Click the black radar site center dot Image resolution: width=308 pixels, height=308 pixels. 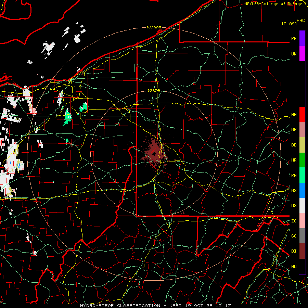click(x=154, y=154)
